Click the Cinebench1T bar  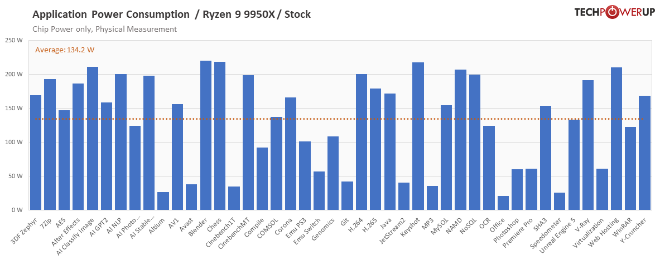[x=234, y=198]
